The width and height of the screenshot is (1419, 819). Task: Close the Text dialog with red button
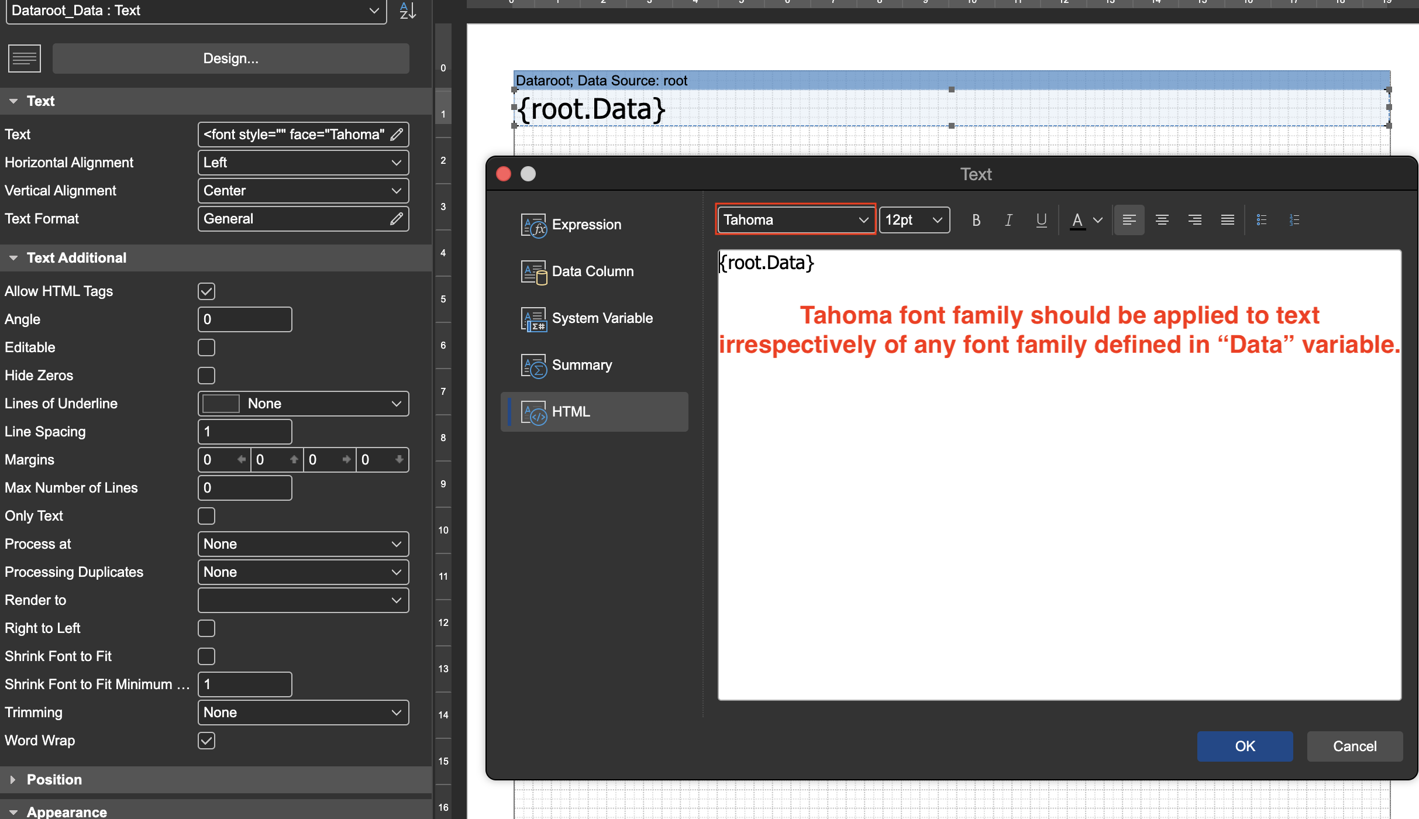(x=504, y=174)
